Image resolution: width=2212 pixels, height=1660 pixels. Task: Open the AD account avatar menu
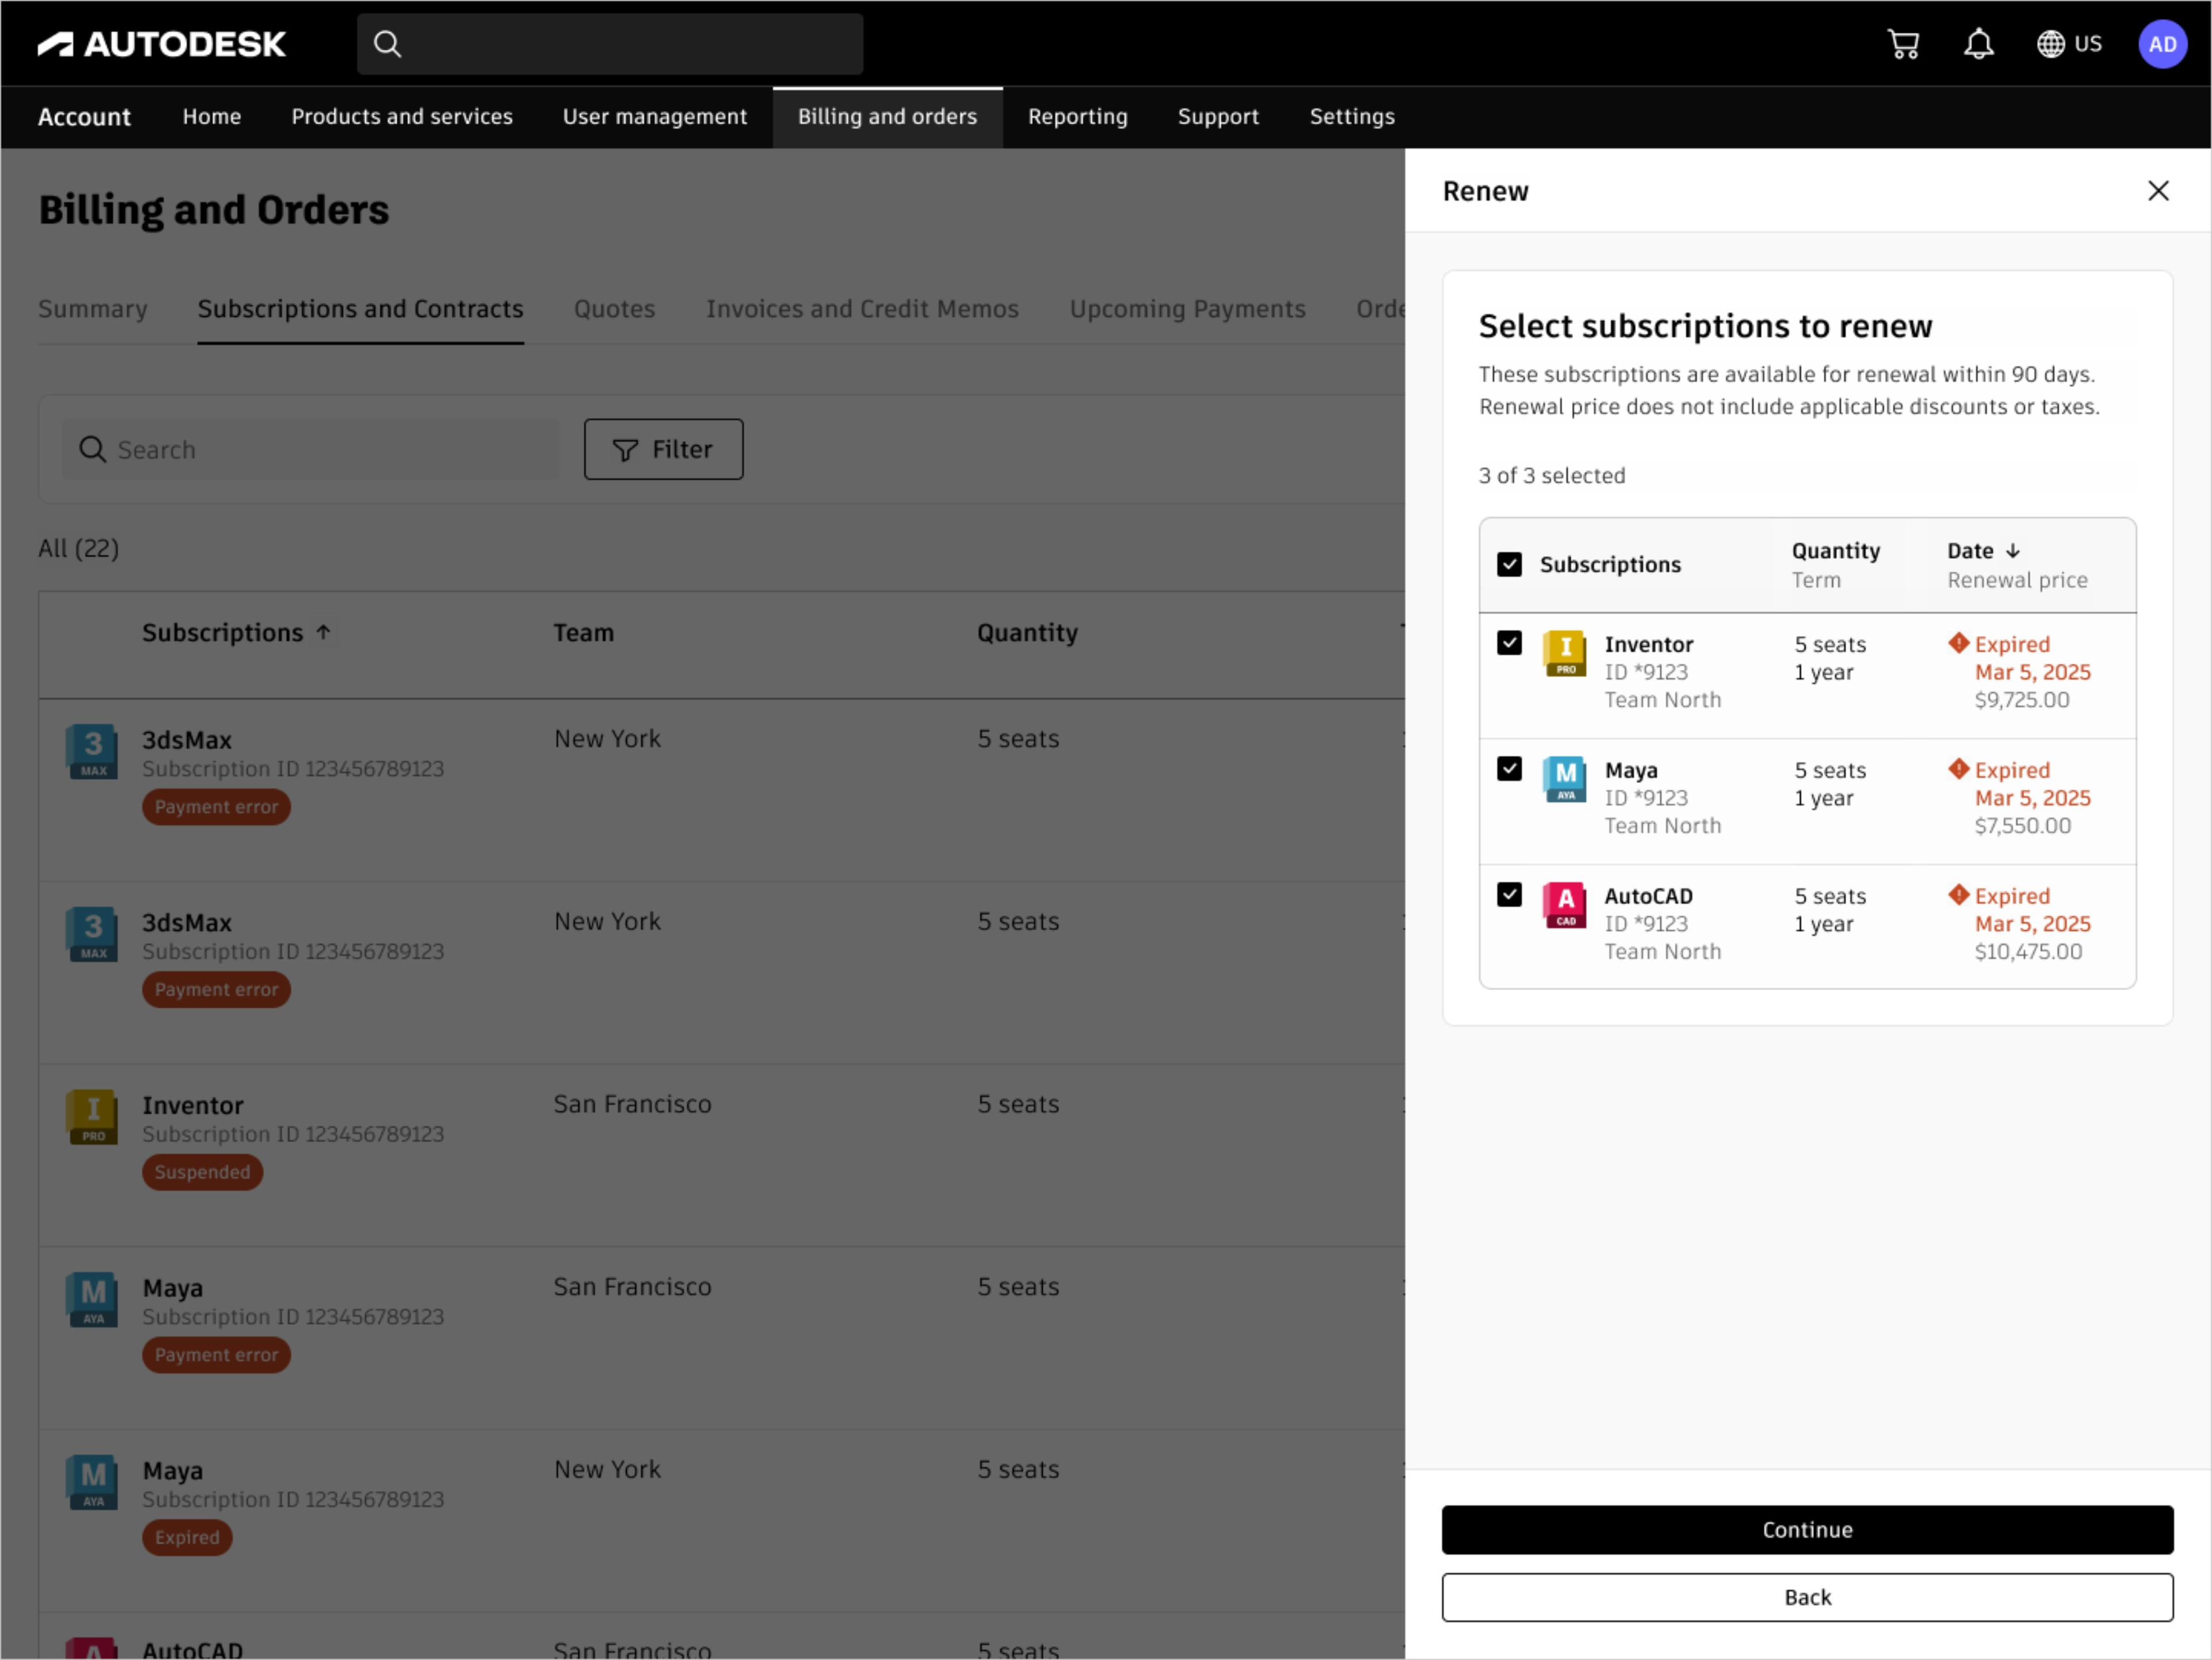point(2162,43)
